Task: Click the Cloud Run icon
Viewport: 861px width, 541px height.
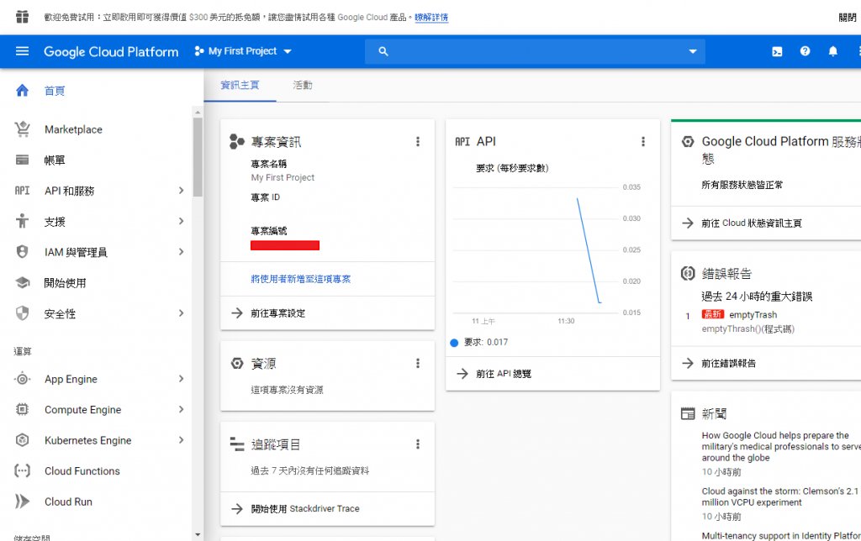Action: click(x=22, y=502)
